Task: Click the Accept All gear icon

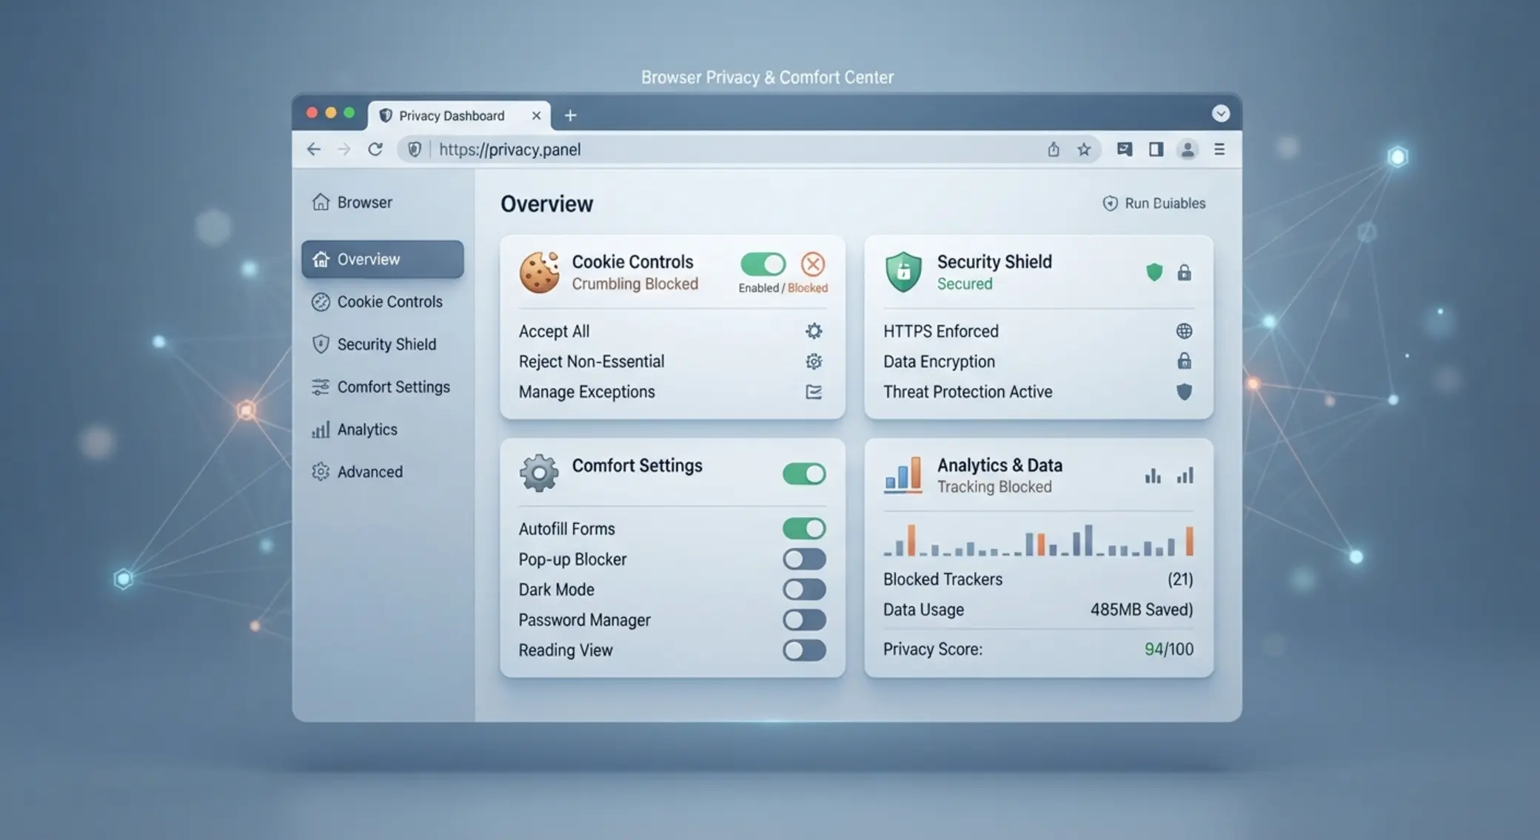Action: tap(814, 331)
